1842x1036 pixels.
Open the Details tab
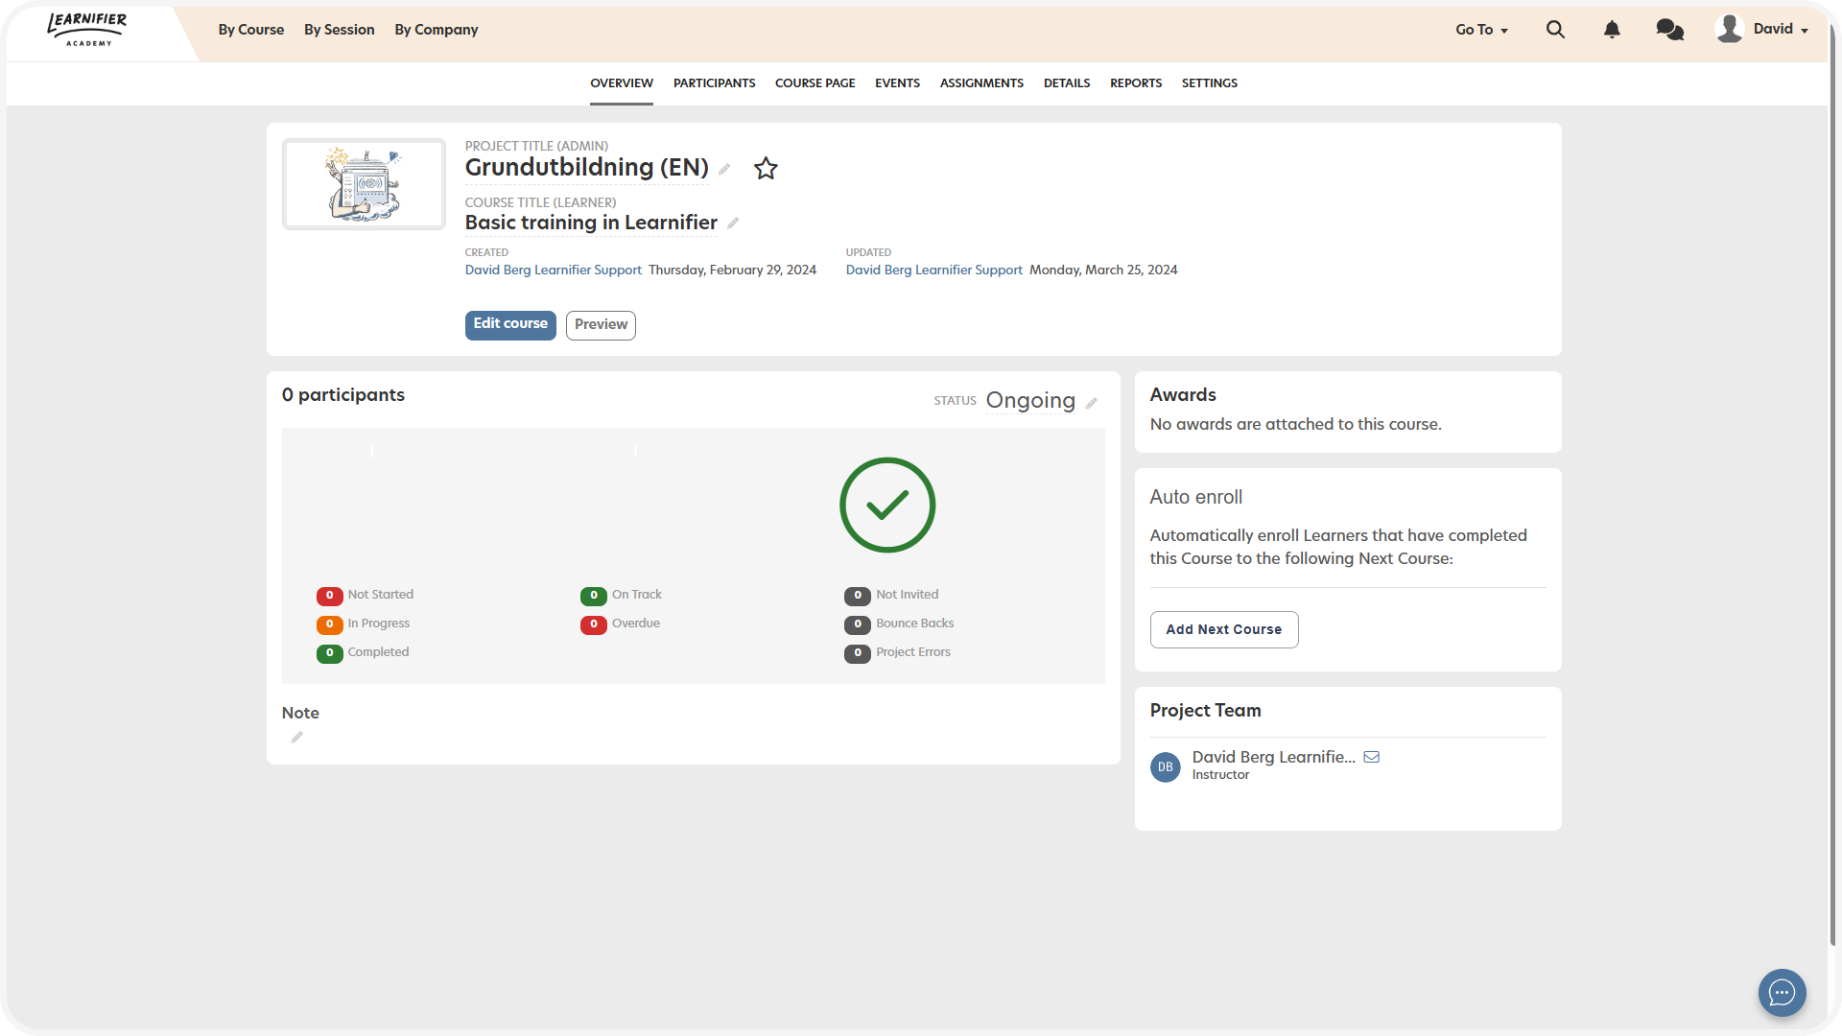(1067, 83)
